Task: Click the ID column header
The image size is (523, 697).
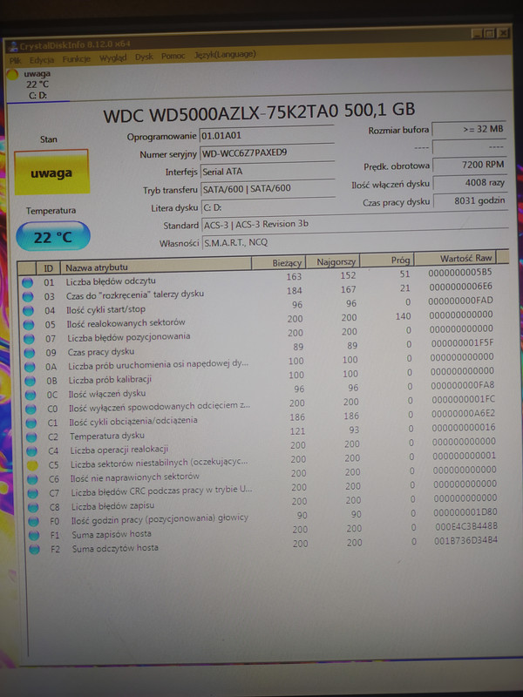Action: (48, 268)
